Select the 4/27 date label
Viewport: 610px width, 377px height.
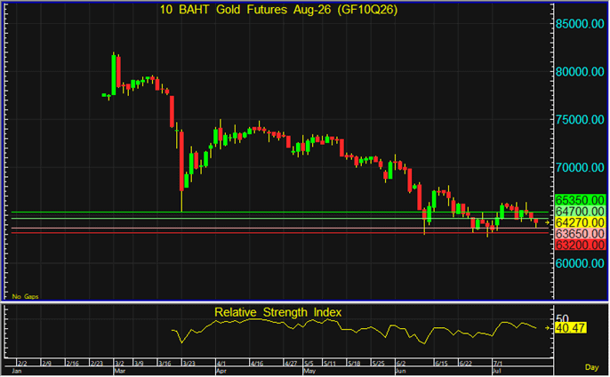coord(291,364)
